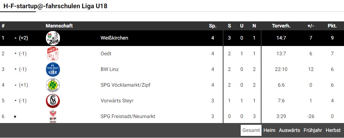Select the H-F-startup@-fahrschulen Liga U18 heading
Image resolution: width=344 pixels, height=138 pixels.
point(55,6)
